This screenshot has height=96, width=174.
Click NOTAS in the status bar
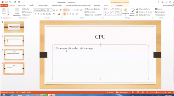click(110, 92)
